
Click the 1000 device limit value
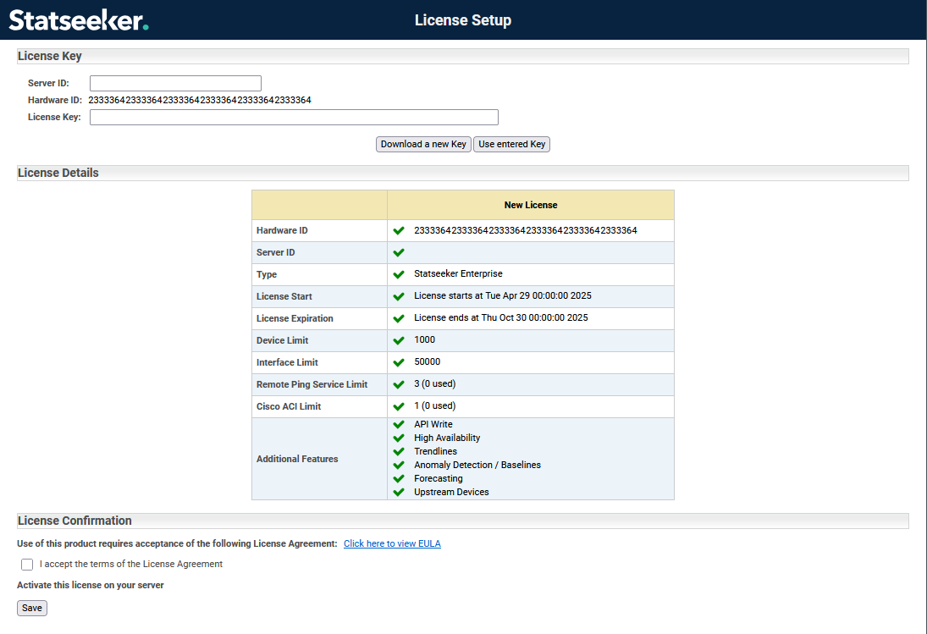click(x=424, y=339)
